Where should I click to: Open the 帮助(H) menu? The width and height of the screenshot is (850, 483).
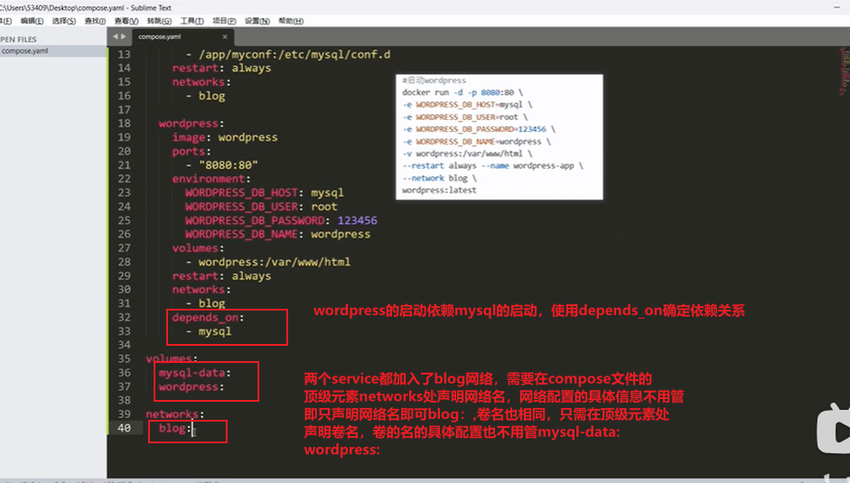tap(291, 21)
